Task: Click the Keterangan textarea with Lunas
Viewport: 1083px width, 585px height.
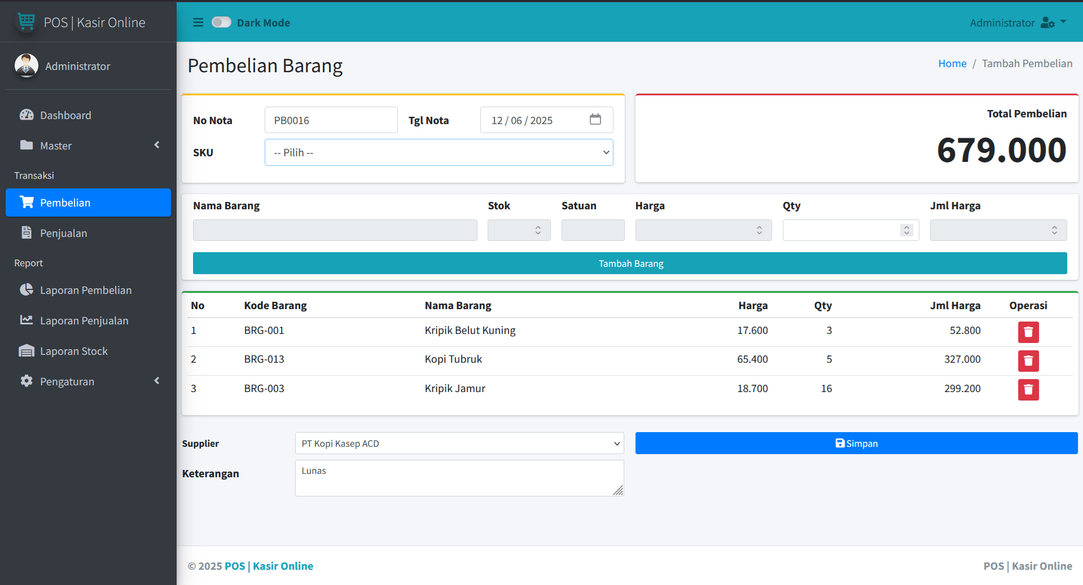Action: [459, 478]
